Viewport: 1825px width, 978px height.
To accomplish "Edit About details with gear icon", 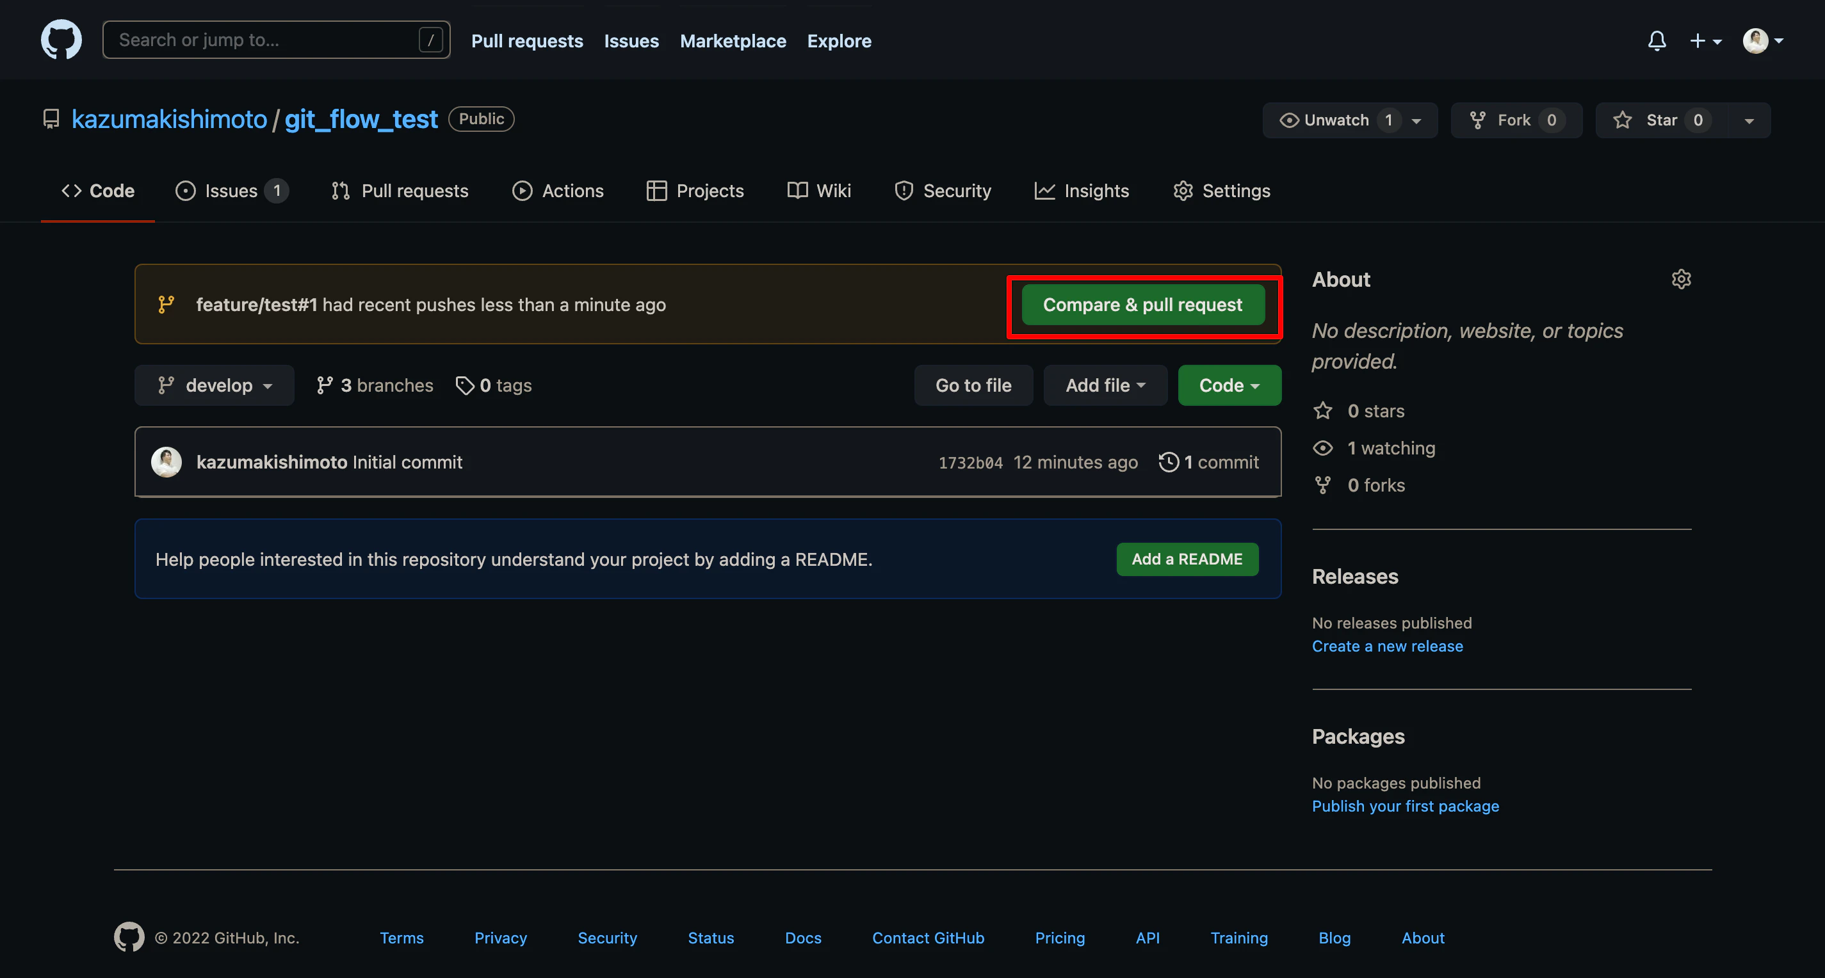I will click(1681, 279).
